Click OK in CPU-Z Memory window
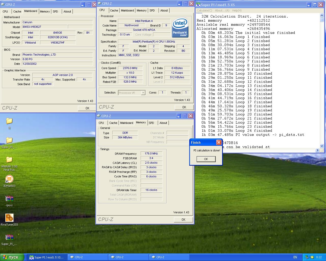 [183, 219]
